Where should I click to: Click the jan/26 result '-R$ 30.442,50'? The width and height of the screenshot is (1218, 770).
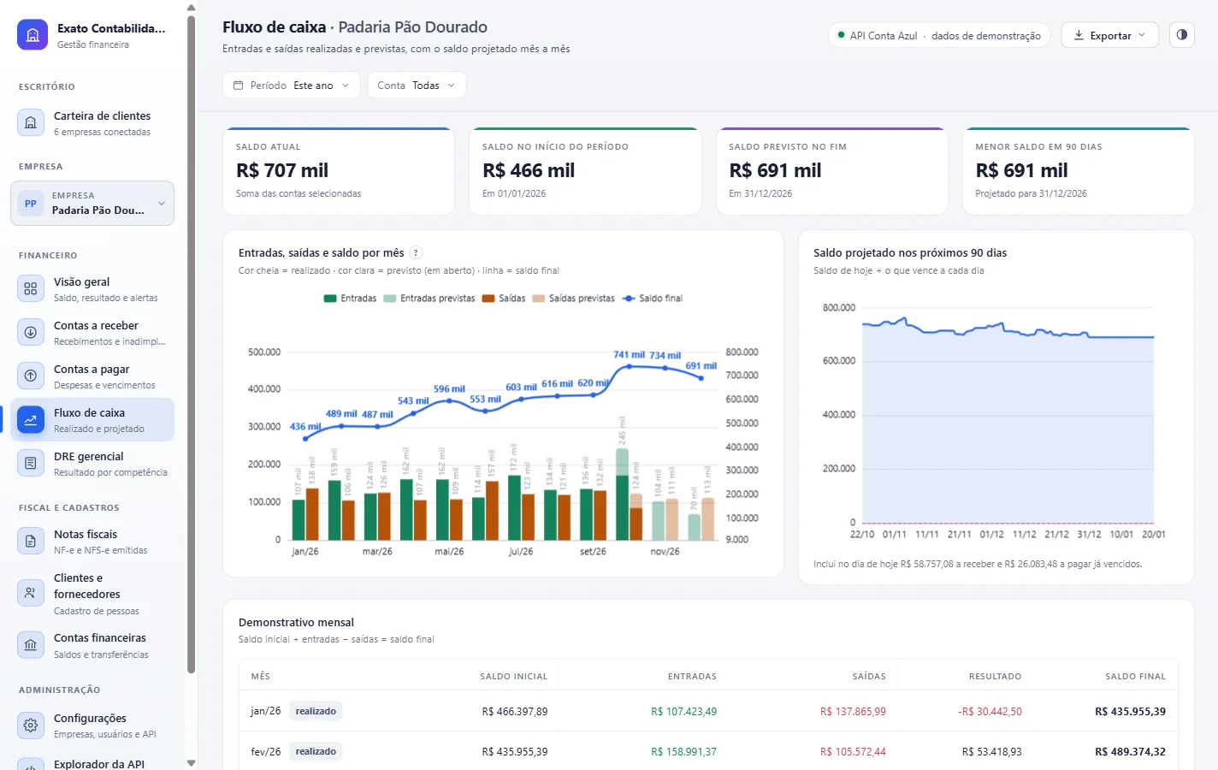coord(990,711)
